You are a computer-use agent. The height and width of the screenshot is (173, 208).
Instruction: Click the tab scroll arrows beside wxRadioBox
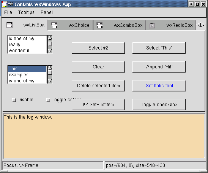(201, 25)
